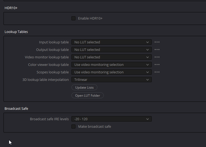Click the Scopes lookup table label

53,72
